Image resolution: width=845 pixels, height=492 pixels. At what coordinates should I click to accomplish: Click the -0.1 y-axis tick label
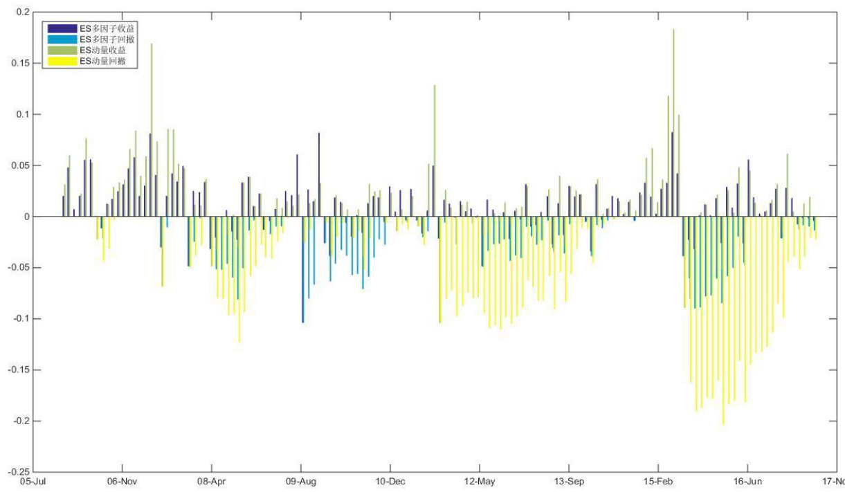tap(21, 319)
